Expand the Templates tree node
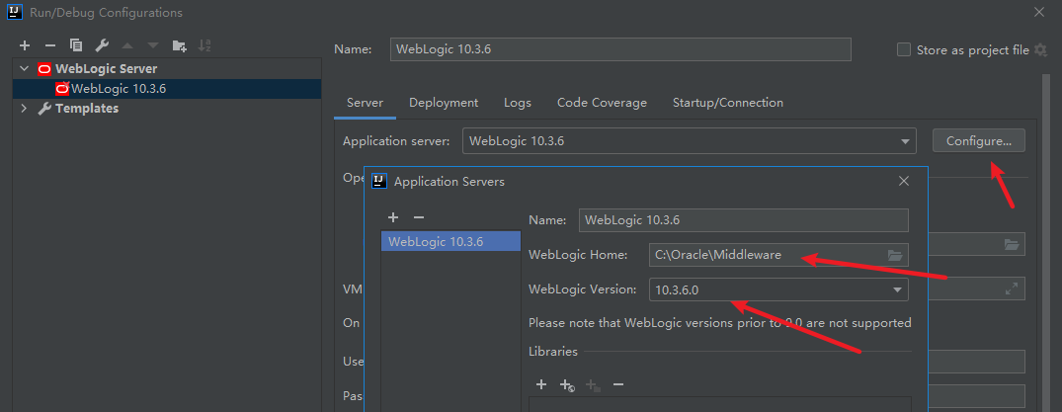The image size is (1062, 412). (25, 109)
